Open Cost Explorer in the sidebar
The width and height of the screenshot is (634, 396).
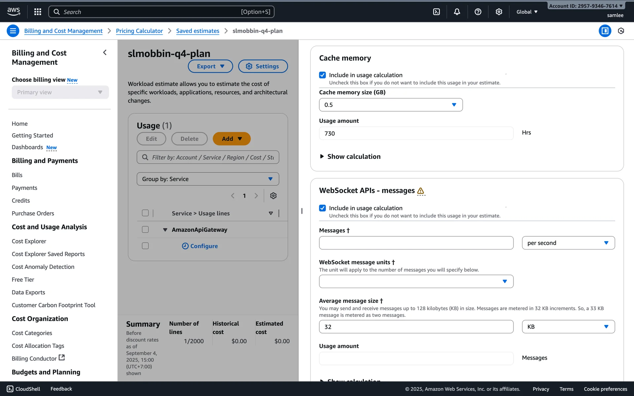[29, 241]
